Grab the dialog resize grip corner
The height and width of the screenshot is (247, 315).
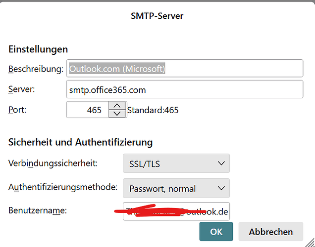pyautogui.click(x=310, y=243)
